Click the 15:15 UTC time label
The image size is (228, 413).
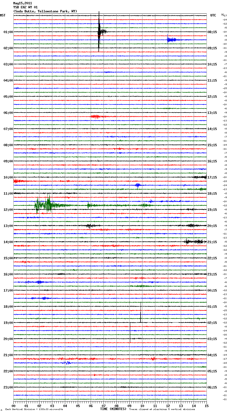[x=212, y=145]
